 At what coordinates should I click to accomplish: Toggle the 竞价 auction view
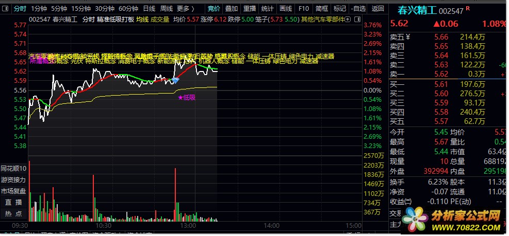[214, 9]
